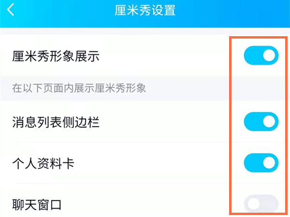Turn off the 消息列表侧边栏 toggle
Viewport: 290px width, 217px height.
261,122
